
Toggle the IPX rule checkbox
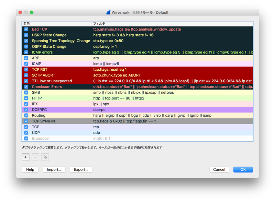tap(26, 104)
